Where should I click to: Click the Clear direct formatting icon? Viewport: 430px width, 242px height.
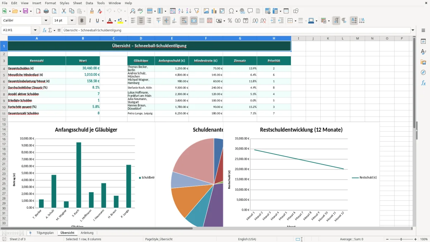[99, 11]
